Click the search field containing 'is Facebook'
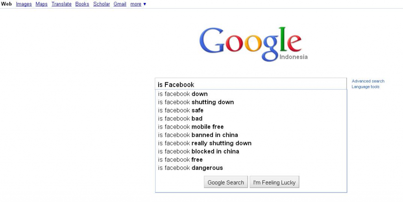Screen dimensions: 403x202 point(251,84)
